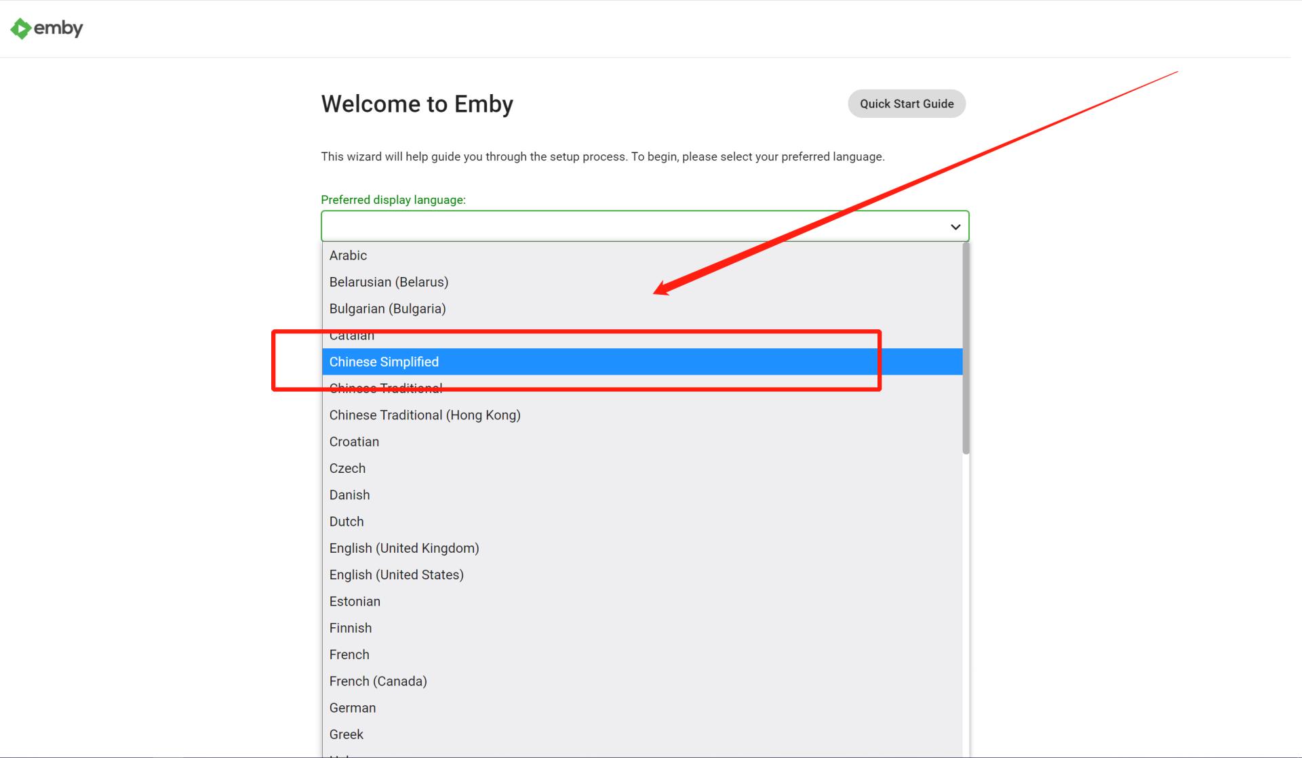Click the Emby logo icon
This screenshot has height=758, width=1302.
tap(21, 28)
